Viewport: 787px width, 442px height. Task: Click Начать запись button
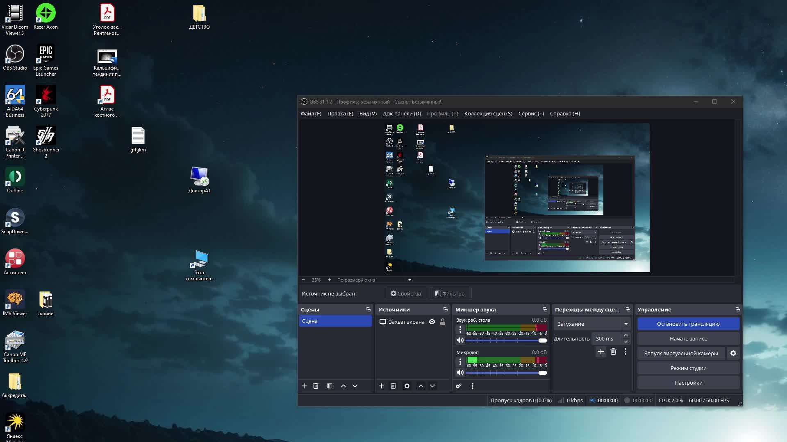tap(688, 338)
